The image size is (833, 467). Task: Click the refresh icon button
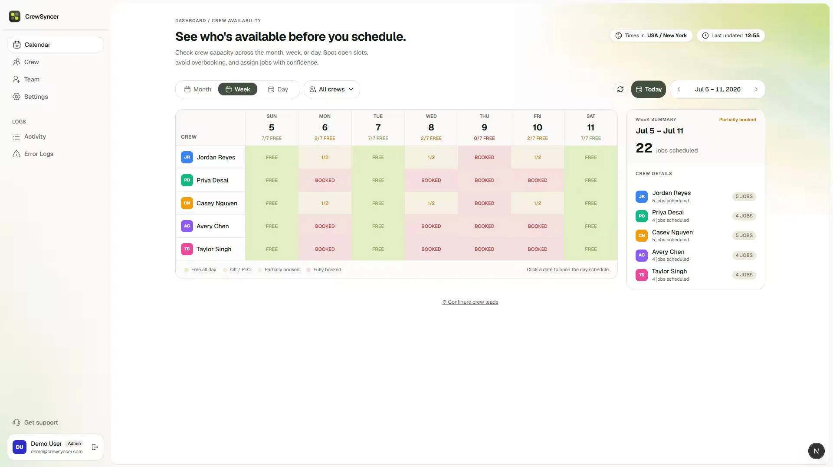click(620, 89)
